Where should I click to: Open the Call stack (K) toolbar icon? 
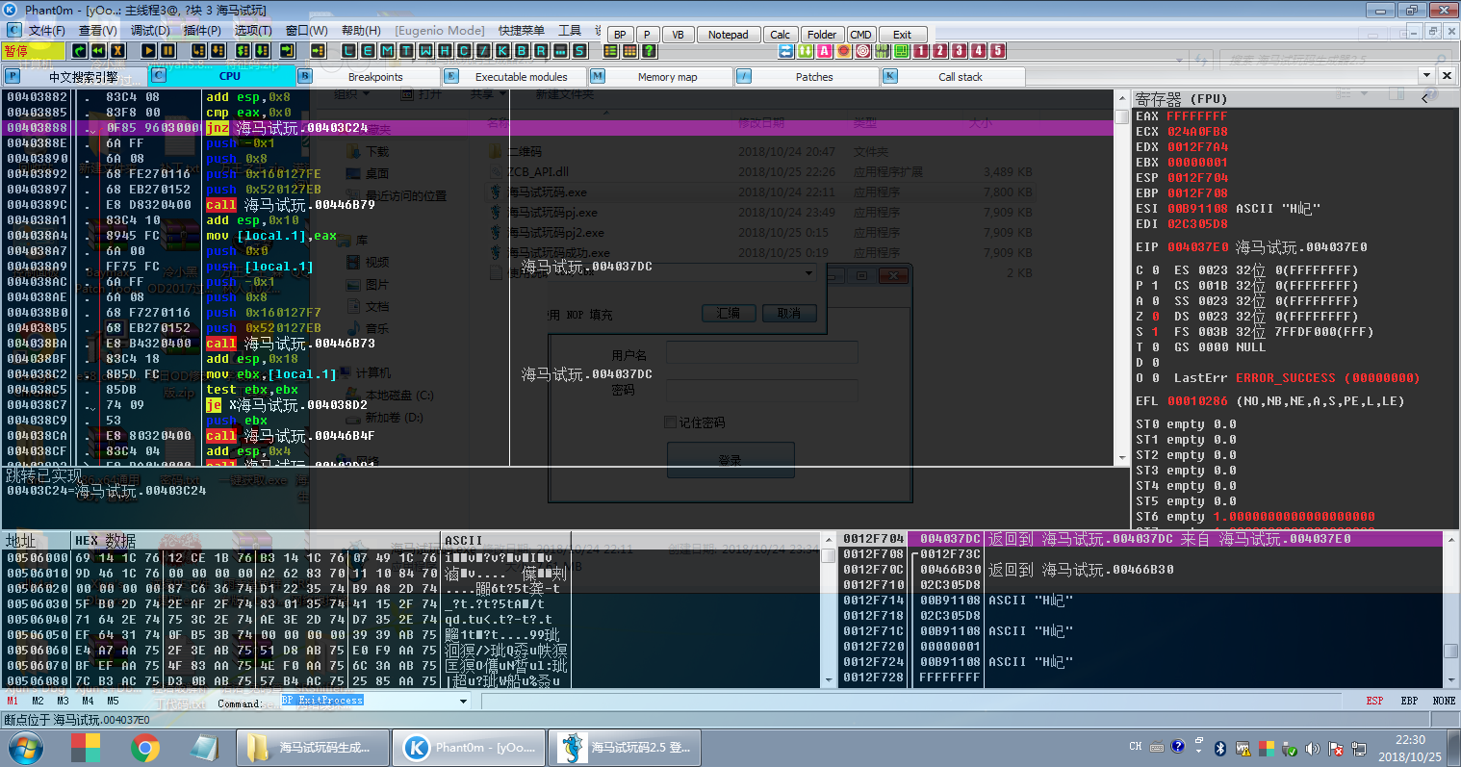click(x=502, y=50)
